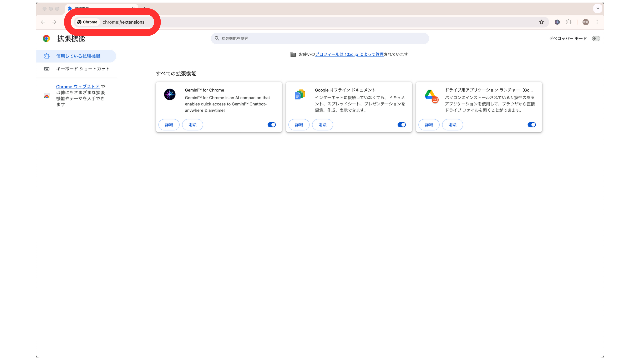Disable Google オフライン ドキュメント toggle
Viewport: 640px width, 360px height.
pos(402,125)
